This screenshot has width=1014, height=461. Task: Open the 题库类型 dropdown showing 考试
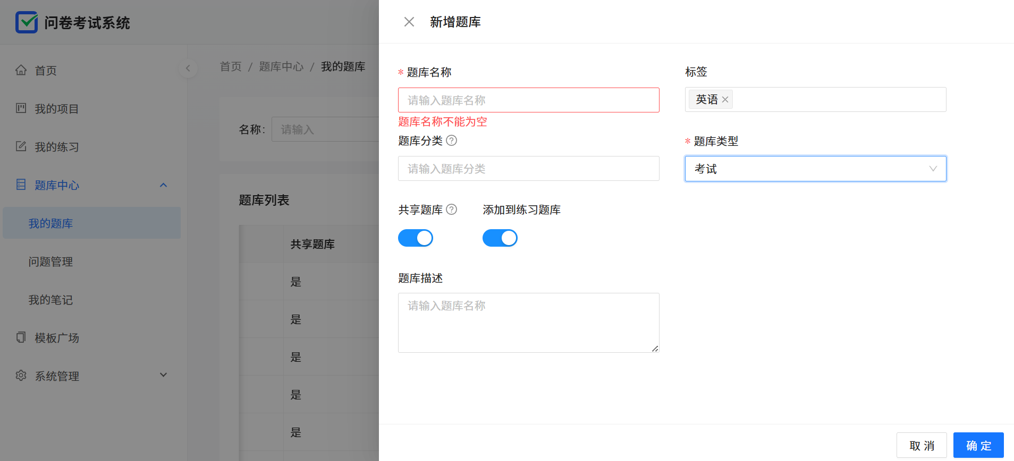point(815,169)
